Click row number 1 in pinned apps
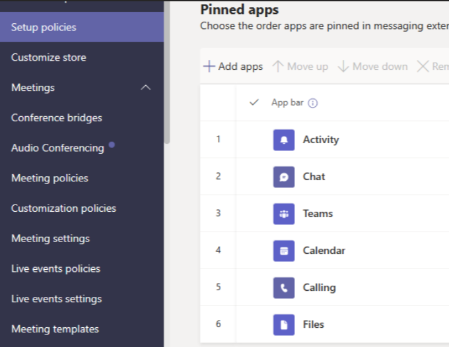 pos(218,139)
